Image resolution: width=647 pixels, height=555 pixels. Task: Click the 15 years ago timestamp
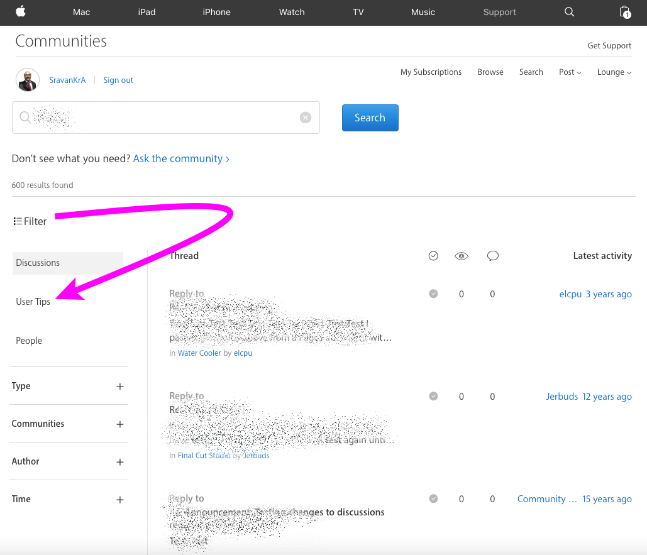[607, 499]
